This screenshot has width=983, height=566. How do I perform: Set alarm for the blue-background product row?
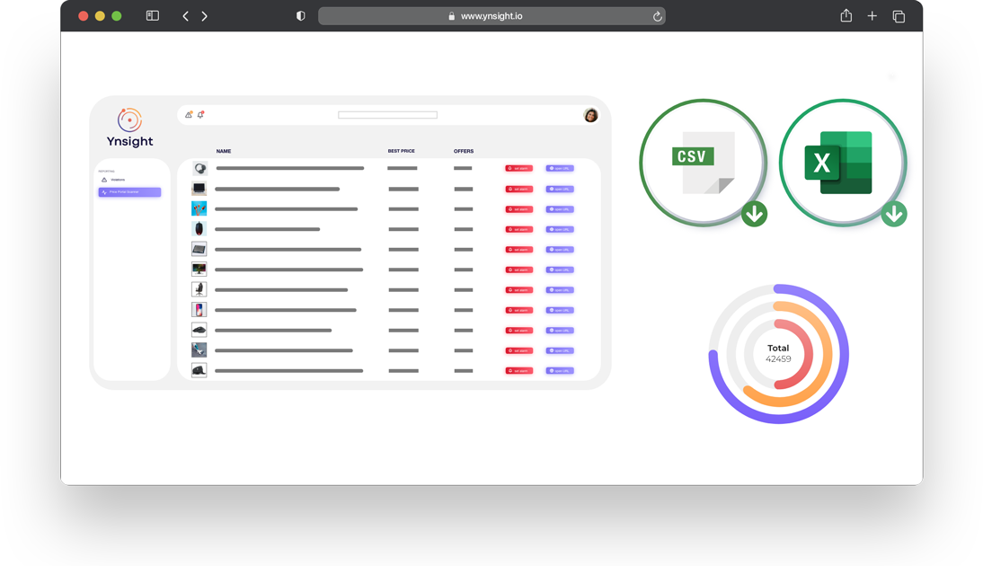[x=519, y=209]
